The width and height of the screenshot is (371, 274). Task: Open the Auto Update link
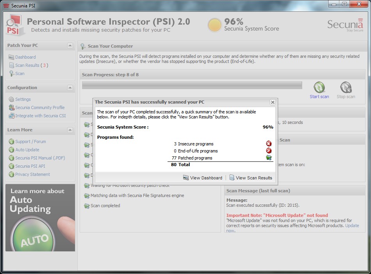click(27, 150)
